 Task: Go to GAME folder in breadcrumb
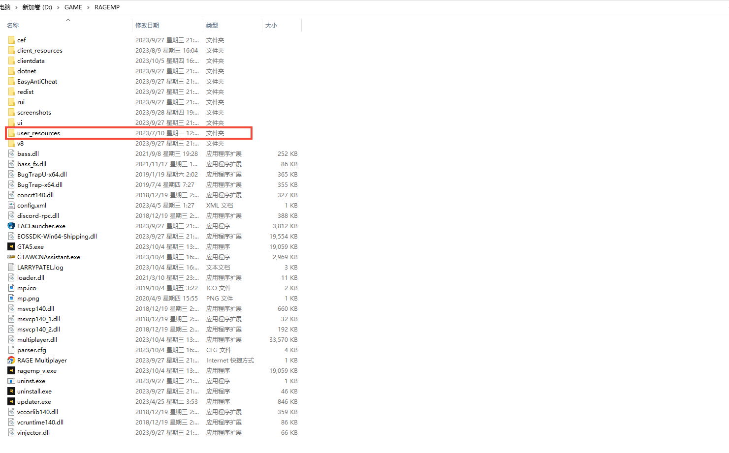(73, 7)
